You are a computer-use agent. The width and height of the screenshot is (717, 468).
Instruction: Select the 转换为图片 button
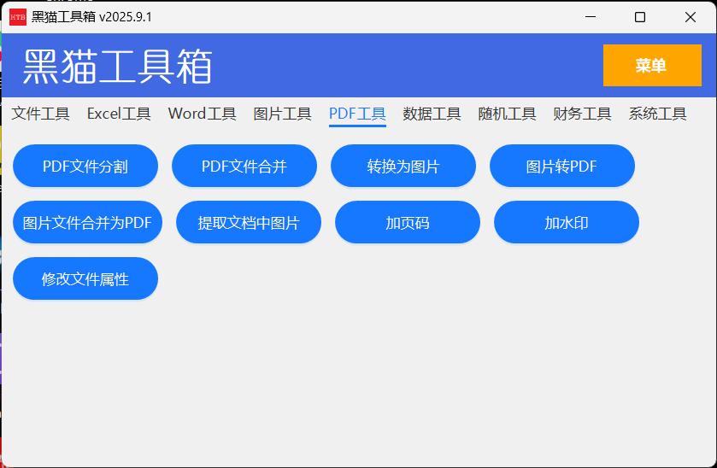(403, 167)
